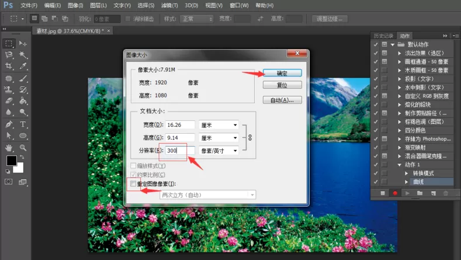Switch to the 历史记录 tab
Image resolution: width=461 pixels, height=260 pixels.
coord(383,36)
